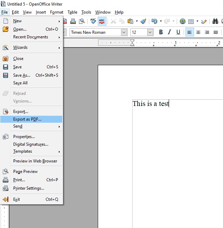223x228 pixels.
Task: Click the Redo arrow icon
Action: point(167,21)
